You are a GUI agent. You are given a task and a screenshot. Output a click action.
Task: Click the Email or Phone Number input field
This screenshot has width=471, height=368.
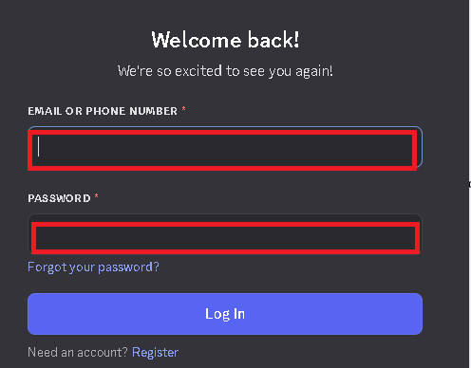[225, 147]
